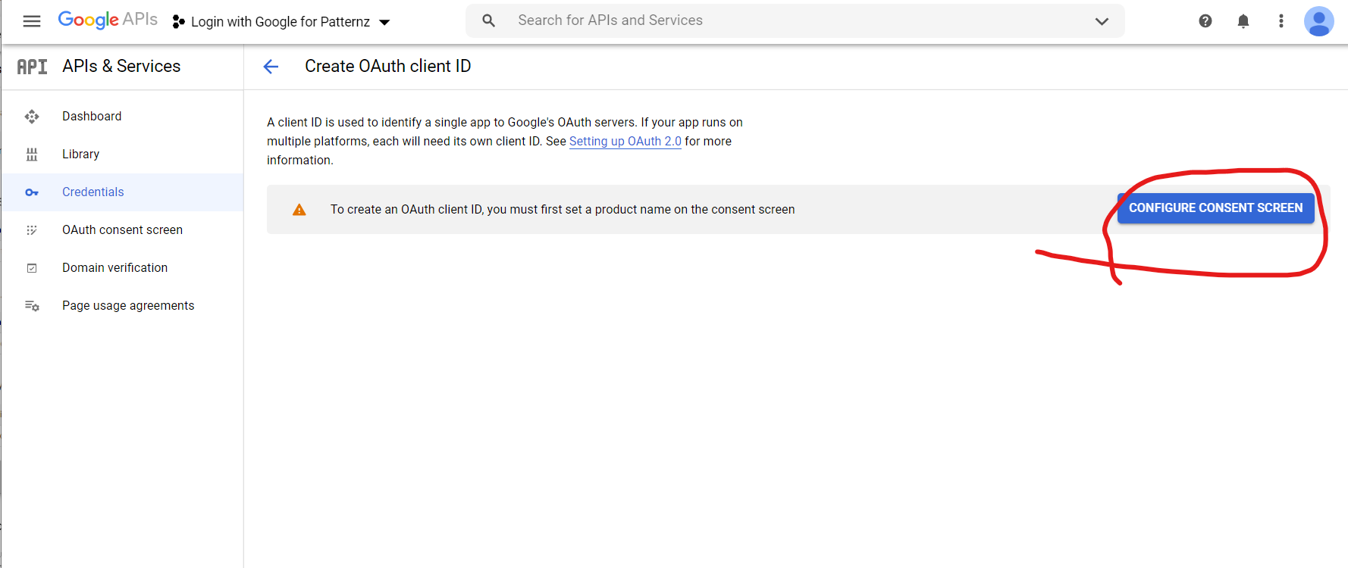The image size is (1348, 568).
Task: Click the Google APIs logo
Action: point(108,20)
